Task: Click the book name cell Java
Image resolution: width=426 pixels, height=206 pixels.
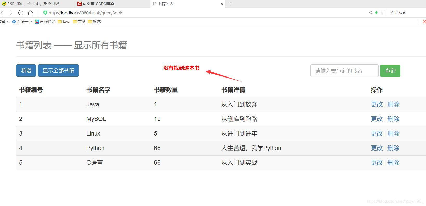Action: point(93,104)
